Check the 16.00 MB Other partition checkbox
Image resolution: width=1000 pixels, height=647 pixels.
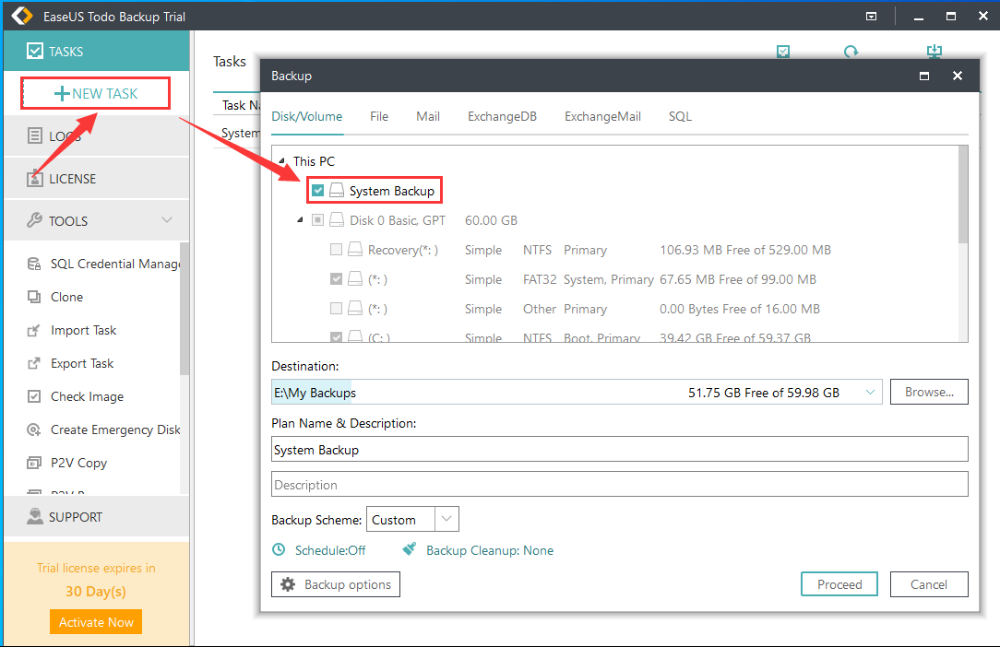pyautogui.click(x=336, y=309)
